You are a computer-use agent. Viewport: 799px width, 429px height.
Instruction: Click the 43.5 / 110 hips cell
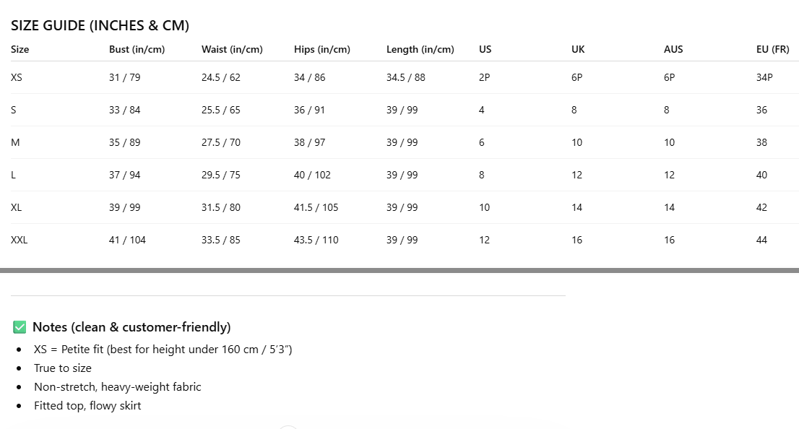(316, 240)
